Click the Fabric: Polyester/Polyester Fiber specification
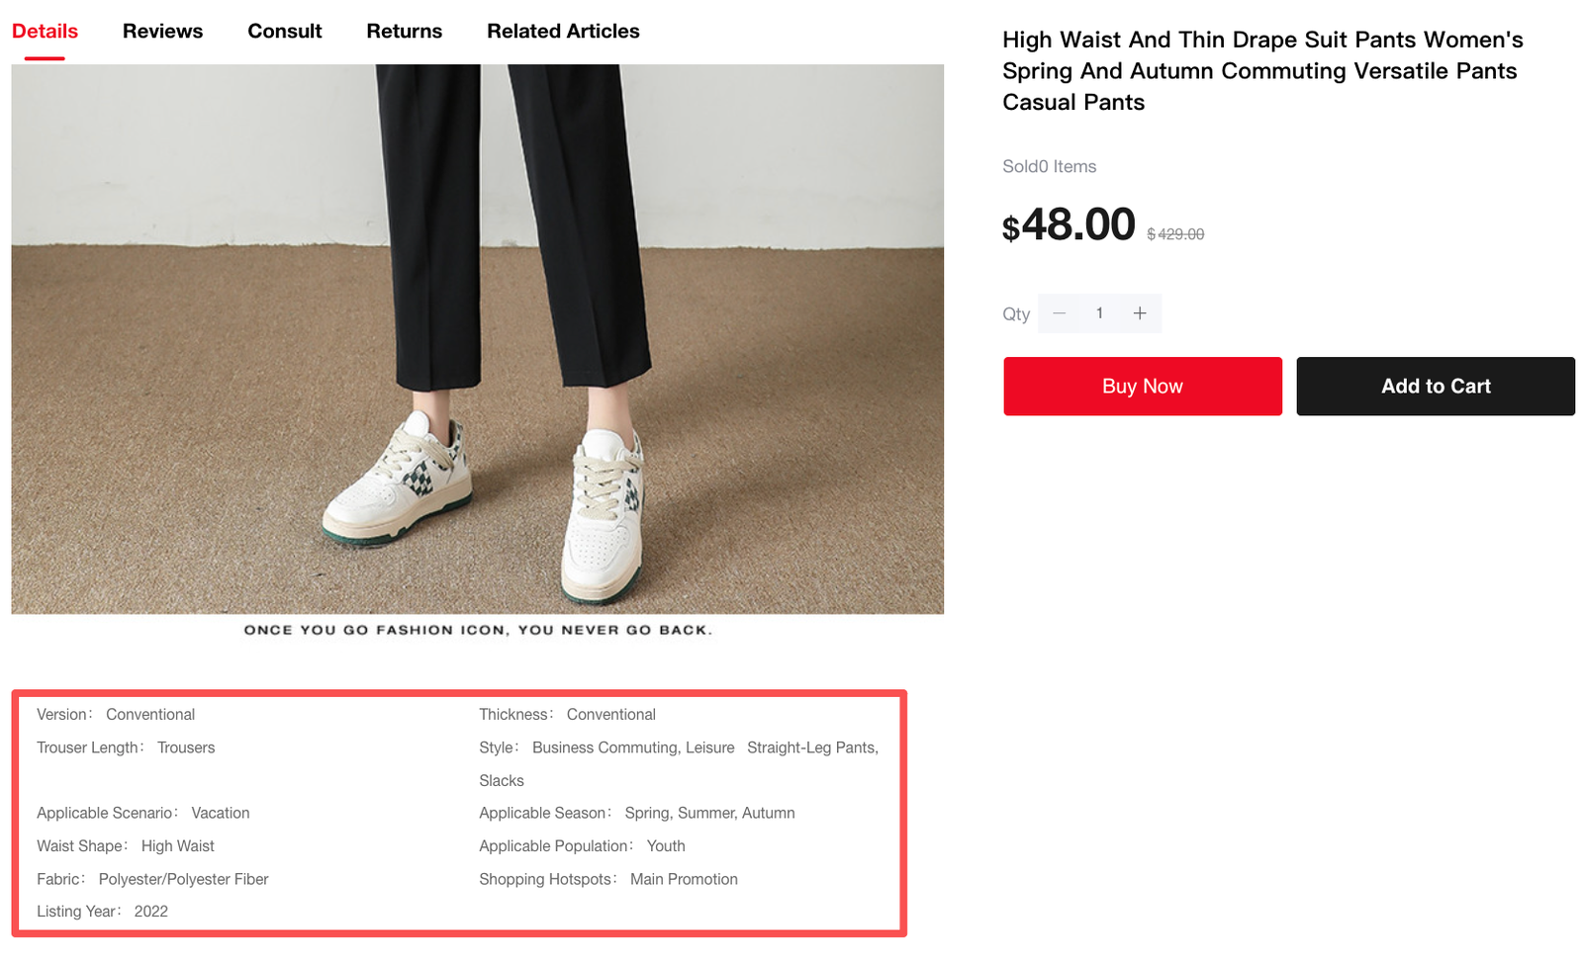1583x964 pixels. (152, 879)
